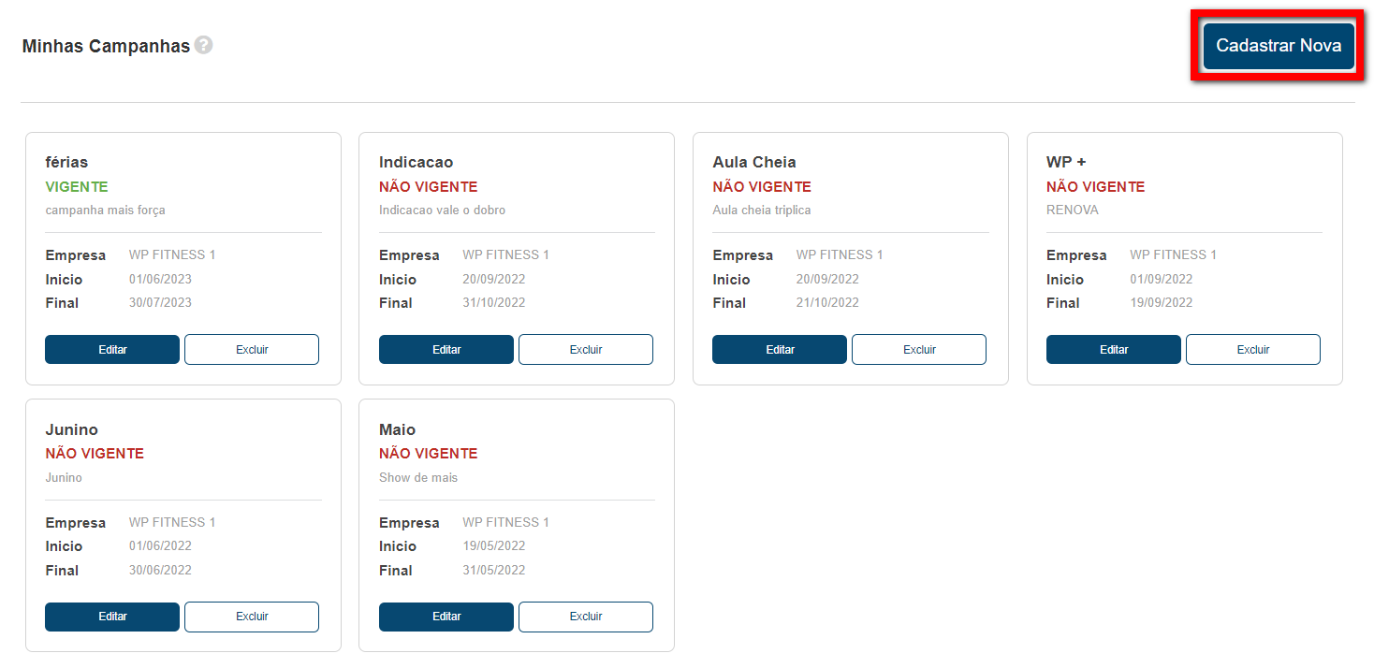
Task: Remove the Aula Cheia campaign
Action: point(919,350)
